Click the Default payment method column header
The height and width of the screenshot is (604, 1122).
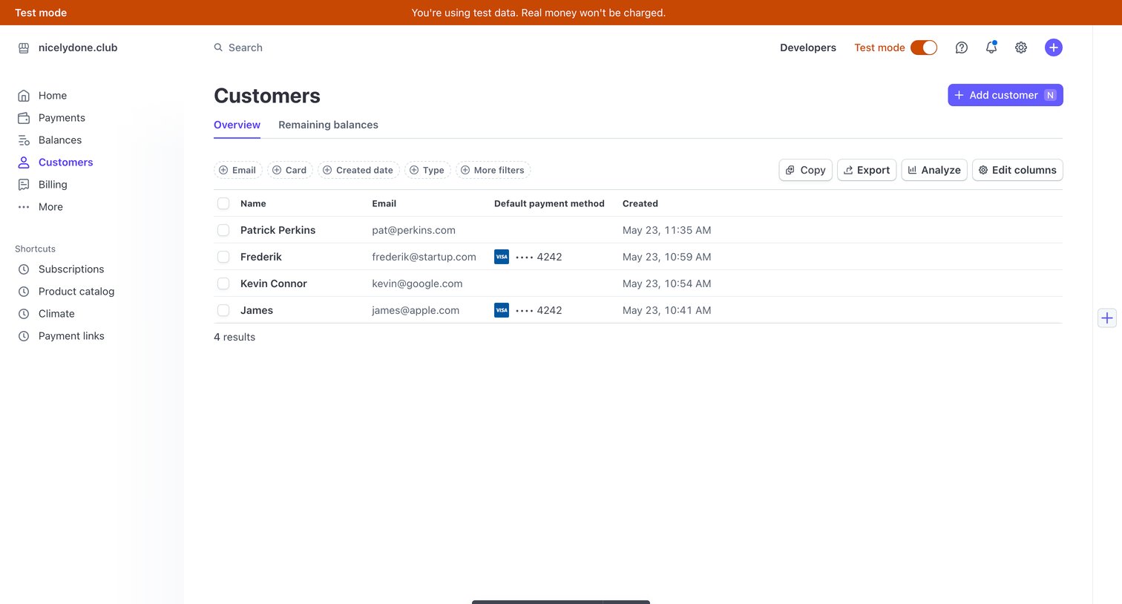coord(549,203)
